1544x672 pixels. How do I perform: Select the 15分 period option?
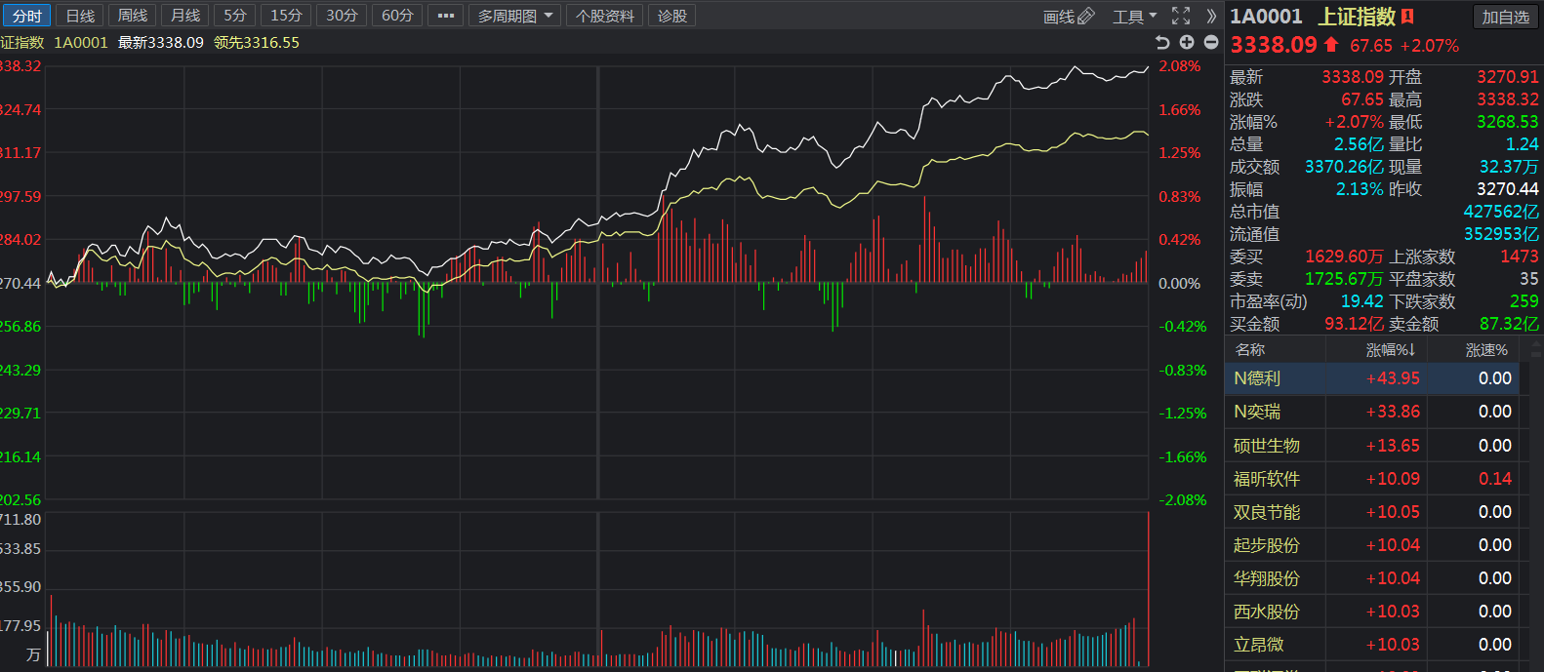(x=286, y=16)
